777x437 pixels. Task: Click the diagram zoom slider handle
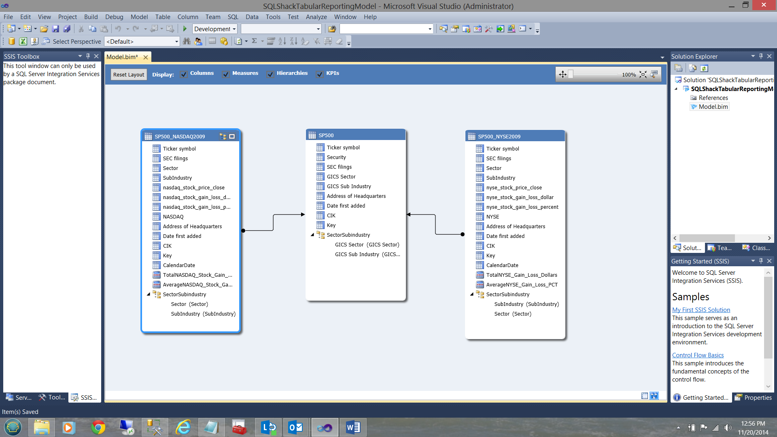(x=571, y=74)
